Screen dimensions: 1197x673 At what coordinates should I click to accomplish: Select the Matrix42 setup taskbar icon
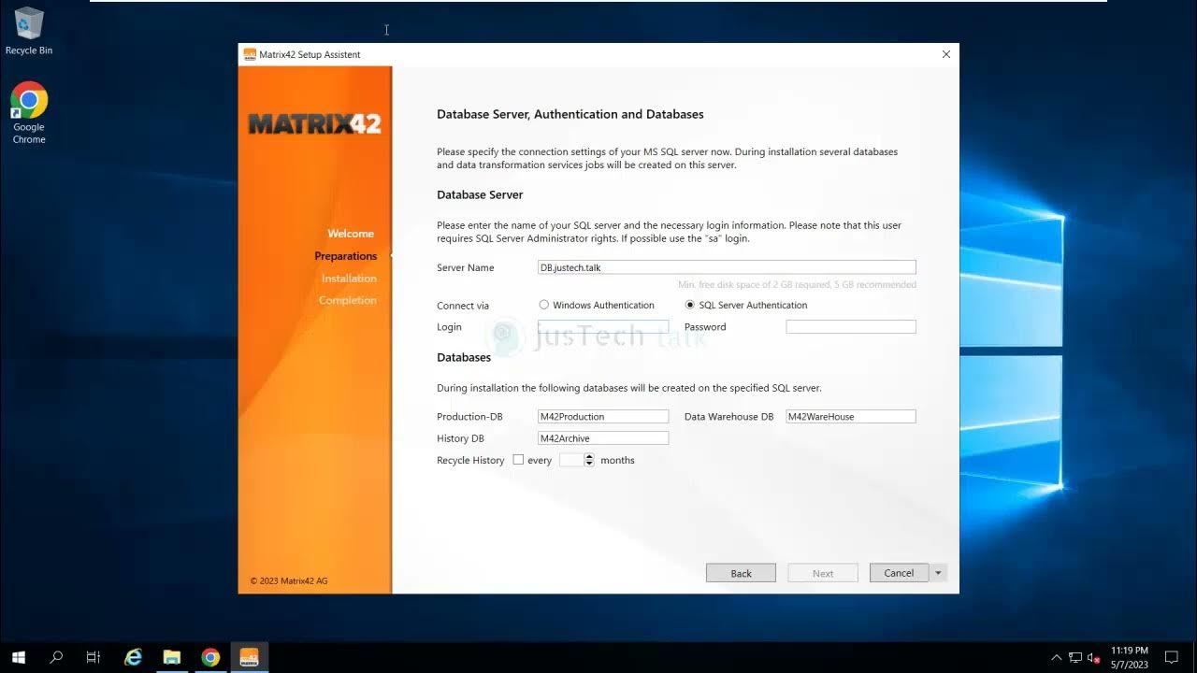(250, 657)
